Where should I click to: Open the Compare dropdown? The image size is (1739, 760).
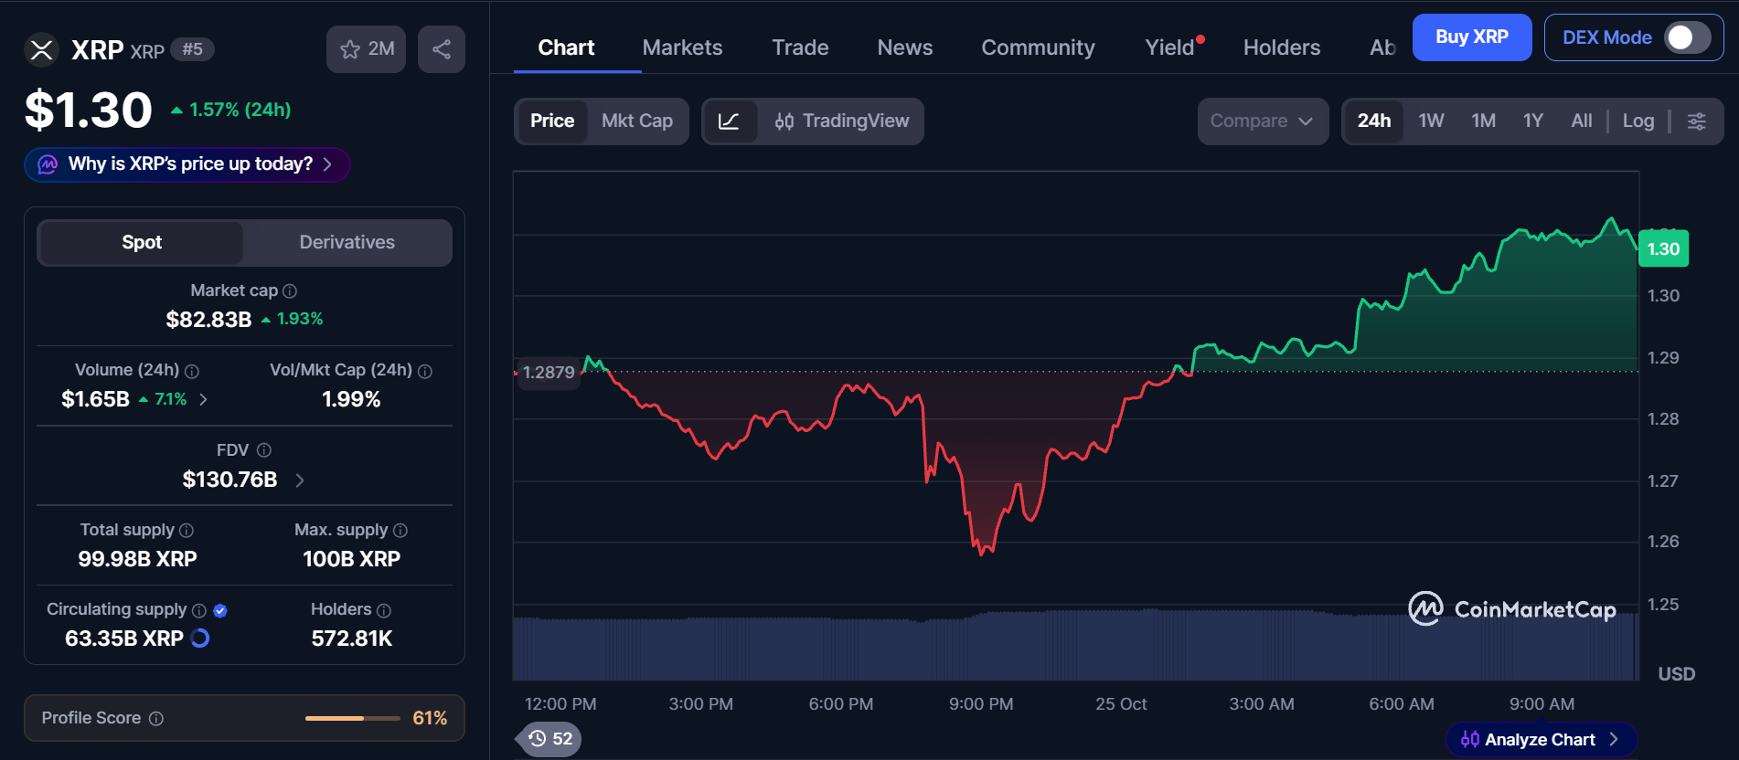click(1263, 121)
